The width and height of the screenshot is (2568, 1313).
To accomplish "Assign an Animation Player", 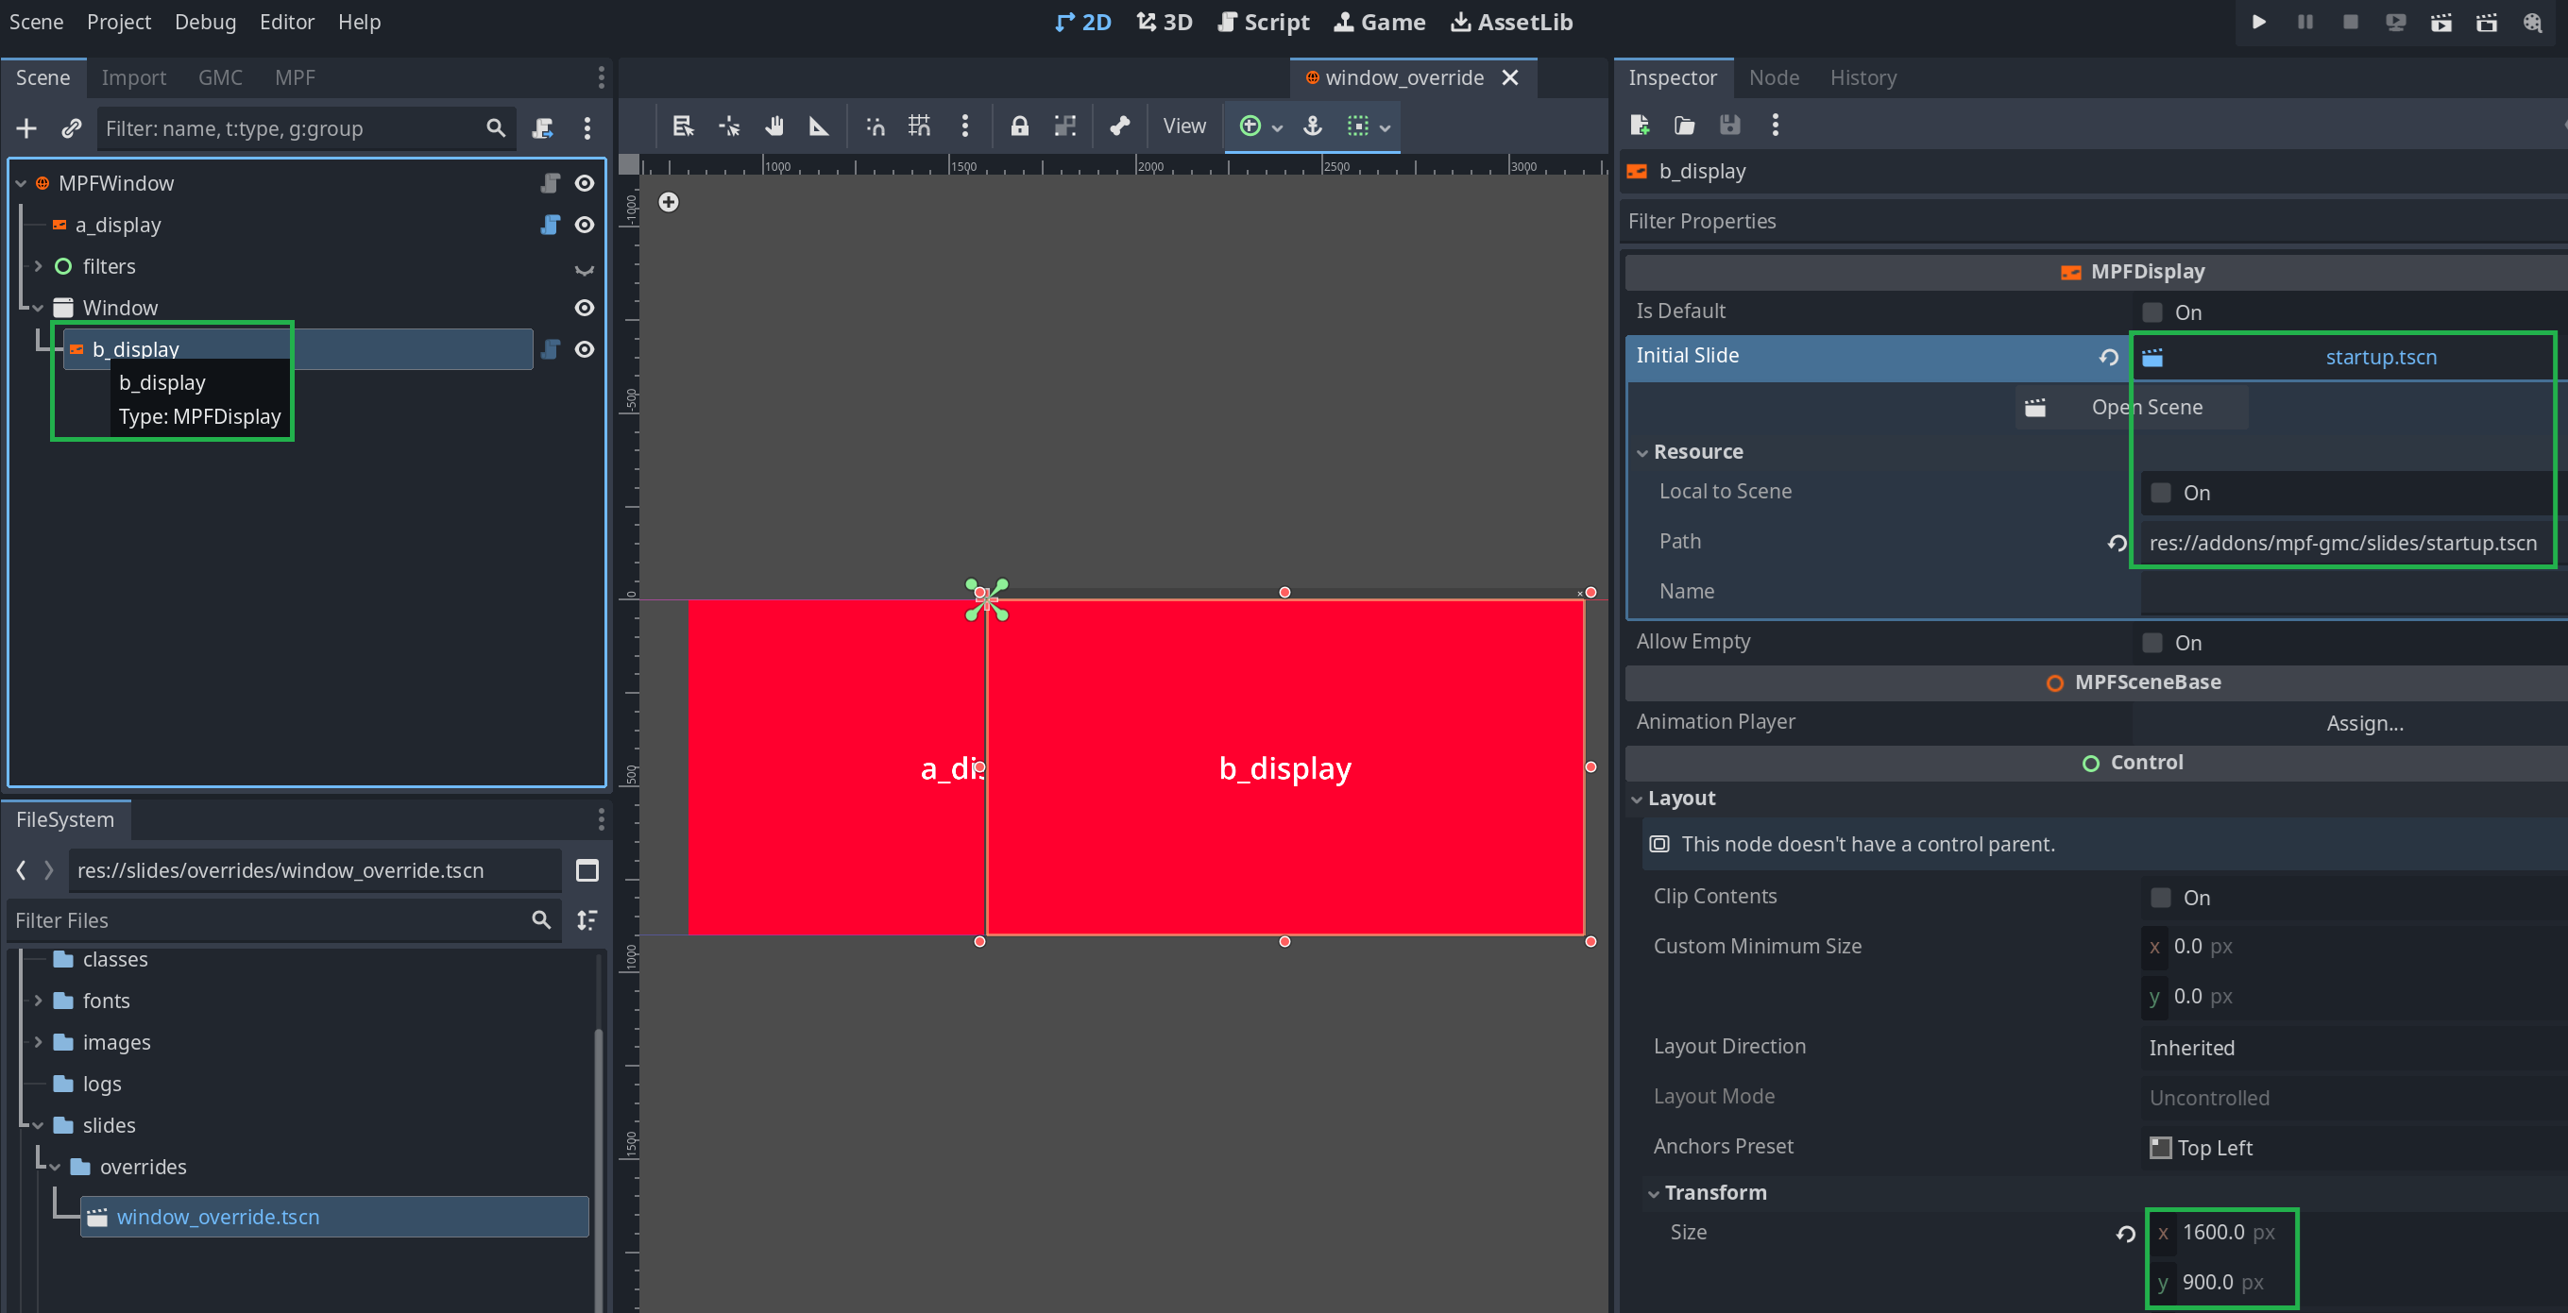I will (x=2364, y=723).
